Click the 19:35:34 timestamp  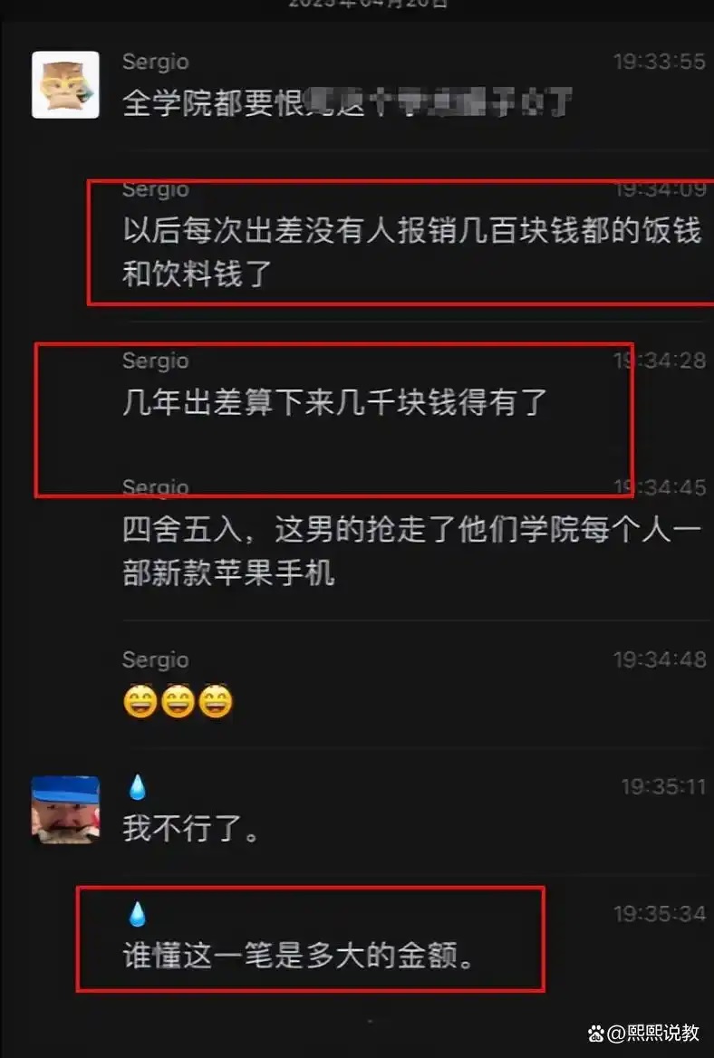pyautogui.click(x=660, y=914)
